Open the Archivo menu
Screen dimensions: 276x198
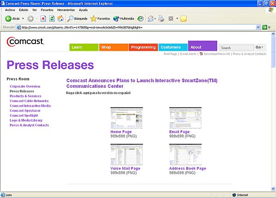10,10
